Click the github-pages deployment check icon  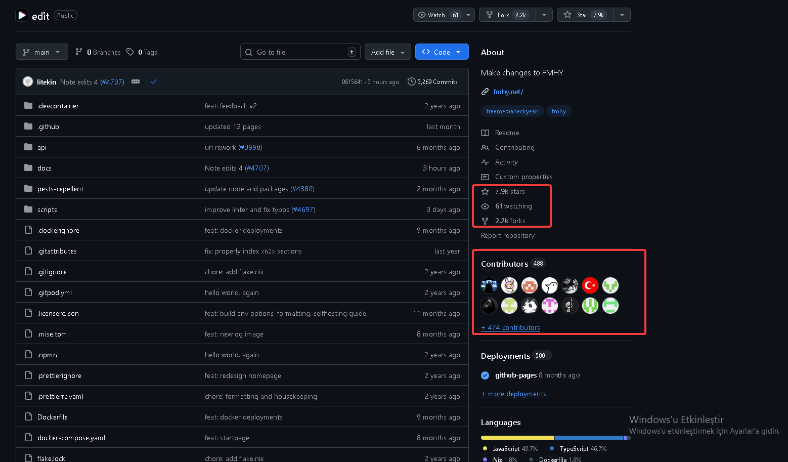point(485,375)
